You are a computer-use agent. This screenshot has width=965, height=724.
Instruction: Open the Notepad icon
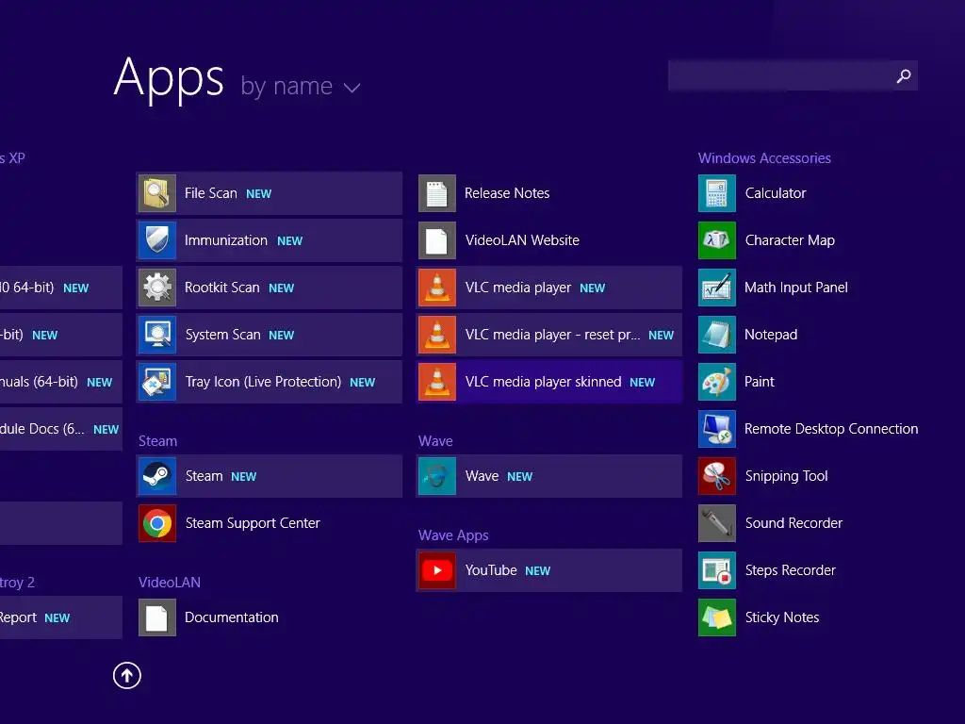coord(717,335)
